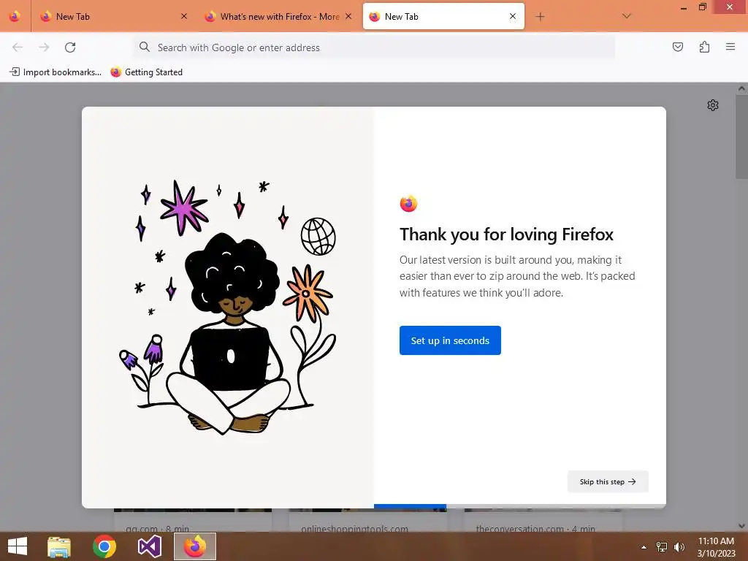Select the active New Tab tab
Viewport: 748px width, 561px height.
pyautogui.click(x=443, y=16)
